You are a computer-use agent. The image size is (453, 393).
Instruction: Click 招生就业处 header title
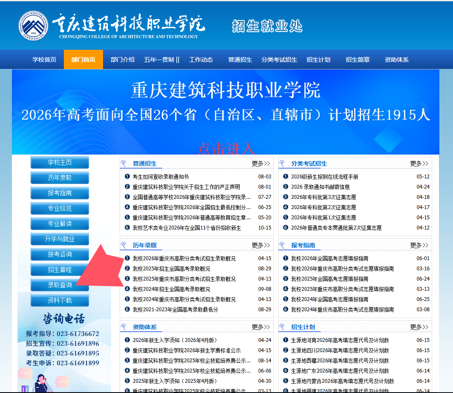267,26
